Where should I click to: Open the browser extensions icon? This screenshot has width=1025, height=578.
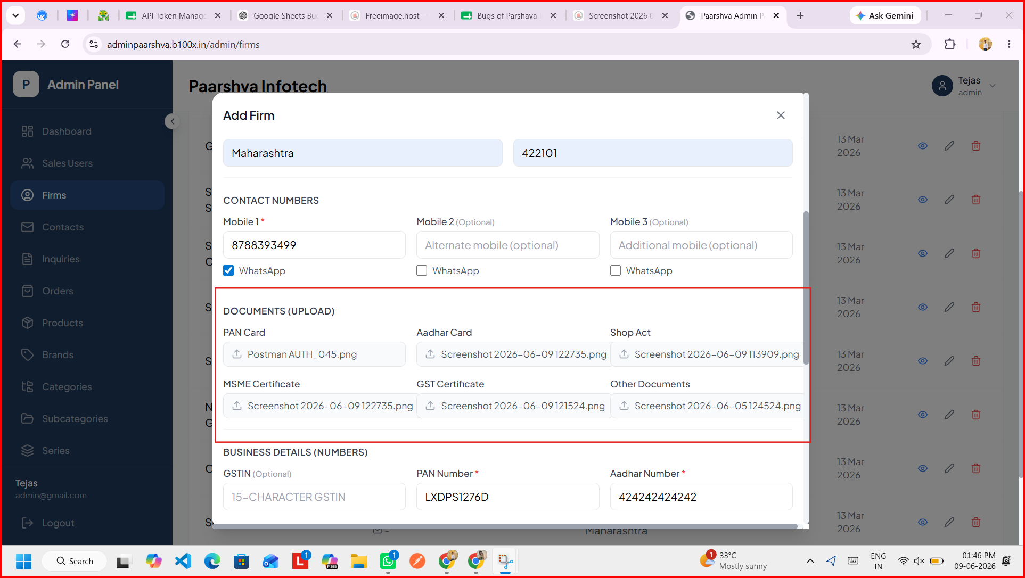coord(950,44)
